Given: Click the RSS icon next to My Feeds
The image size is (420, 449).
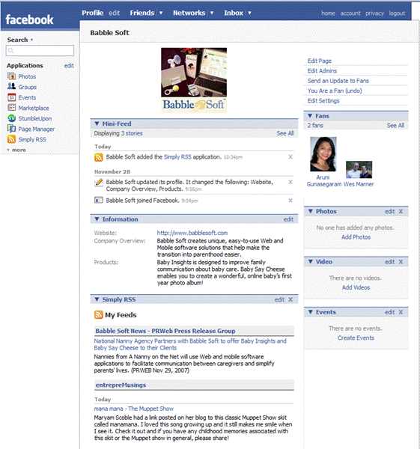Looking at the screenshot, I should tap(99, 315).
